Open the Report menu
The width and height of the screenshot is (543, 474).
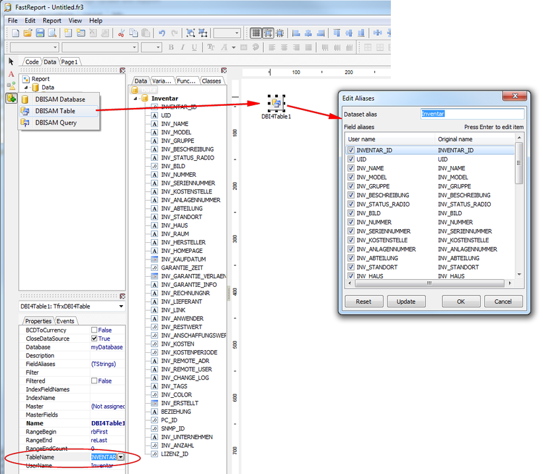[52, 21]
